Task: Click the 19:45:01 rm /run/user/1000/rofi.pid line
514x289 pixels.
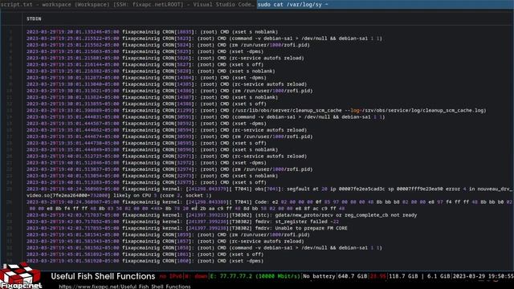Action: 168,235
